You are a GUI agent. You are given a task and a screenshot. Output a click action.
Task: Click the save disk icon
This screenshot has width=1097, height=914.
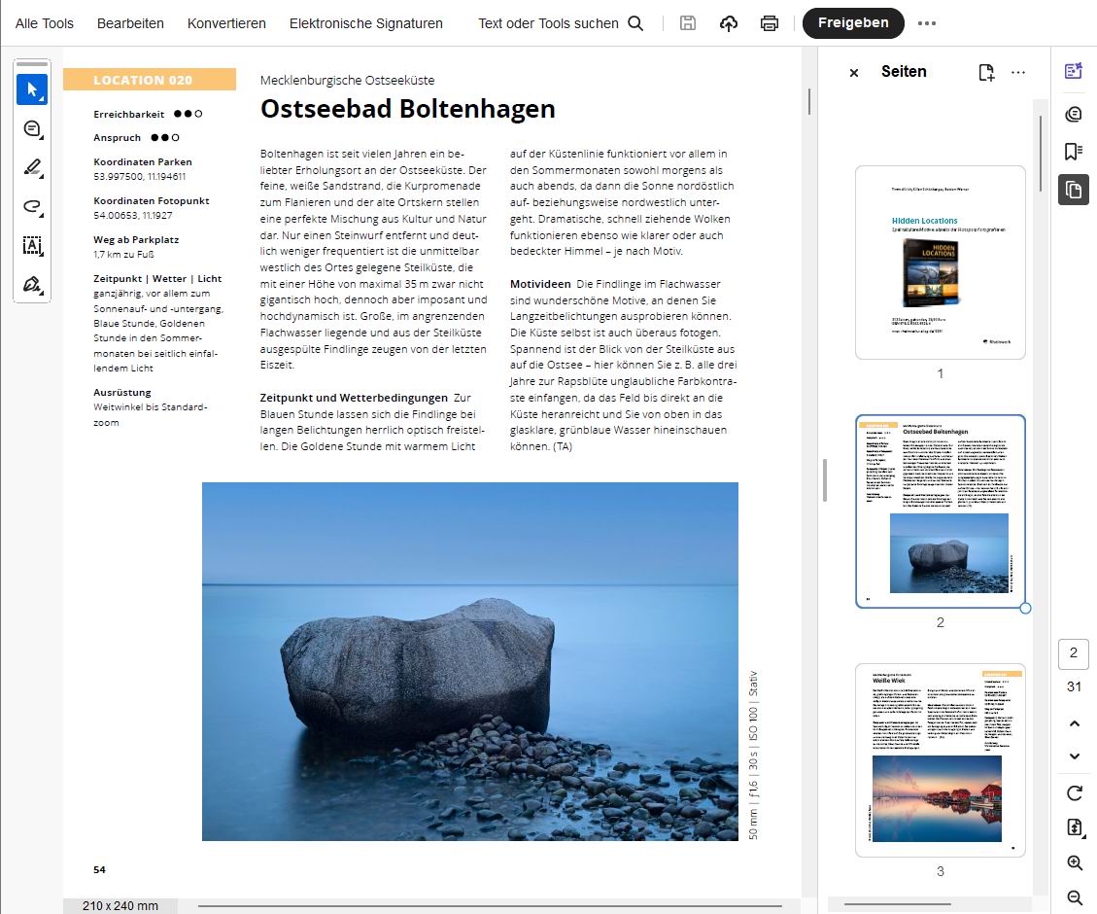point(688,23)
